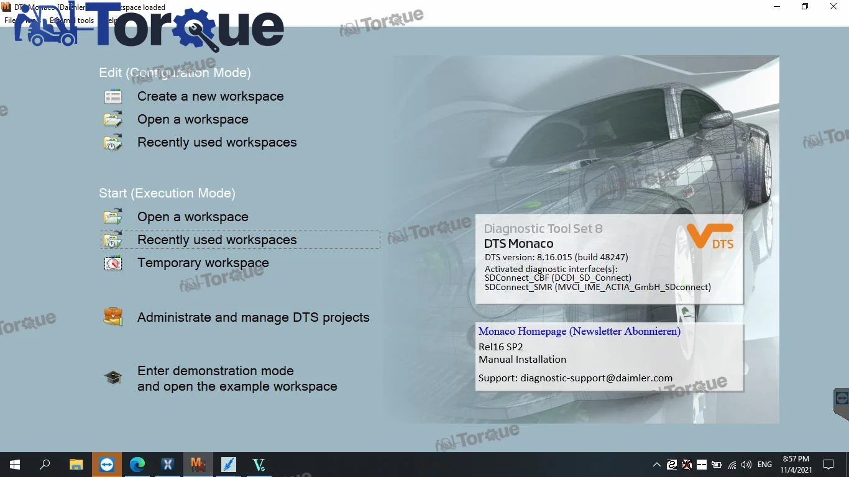849x477 pixels.
Task: Open the File menu
Action: tap(10, 20)
